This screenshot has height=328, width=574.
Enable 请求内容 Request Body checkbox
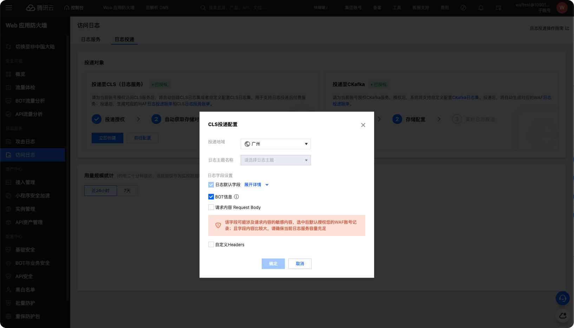click(x=211, y=207)
